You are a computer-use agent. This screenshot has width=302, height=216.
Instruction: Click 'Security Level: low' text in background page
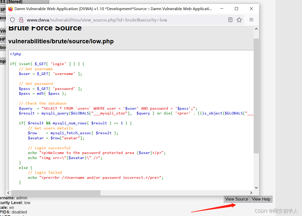(x=15, y=203)
